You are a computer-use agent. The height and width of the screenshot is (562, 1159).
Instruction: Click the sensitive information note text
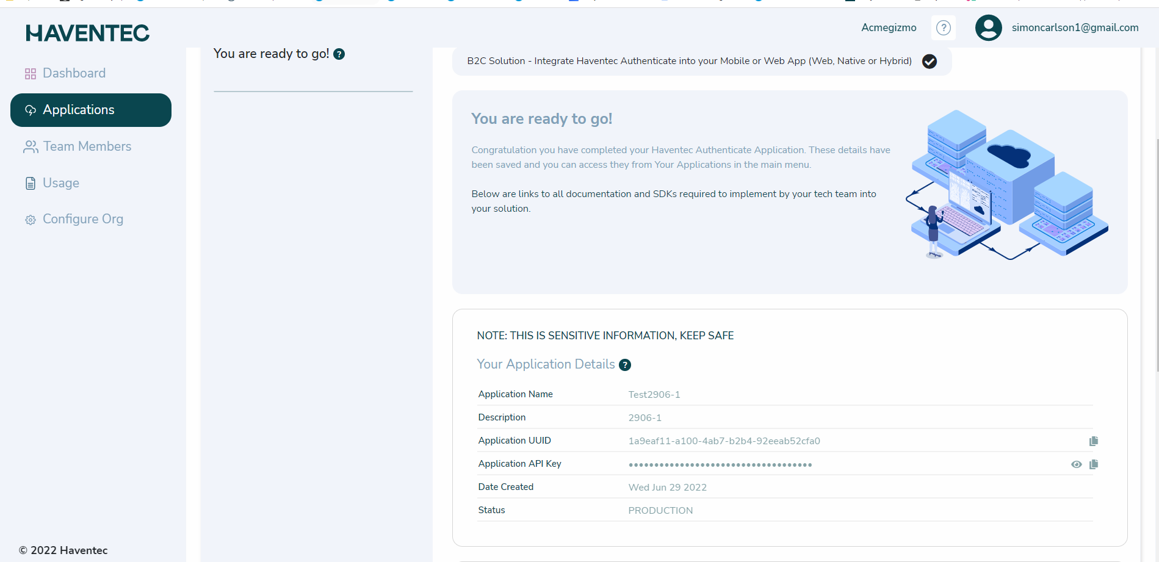click(x=605, y=336)
